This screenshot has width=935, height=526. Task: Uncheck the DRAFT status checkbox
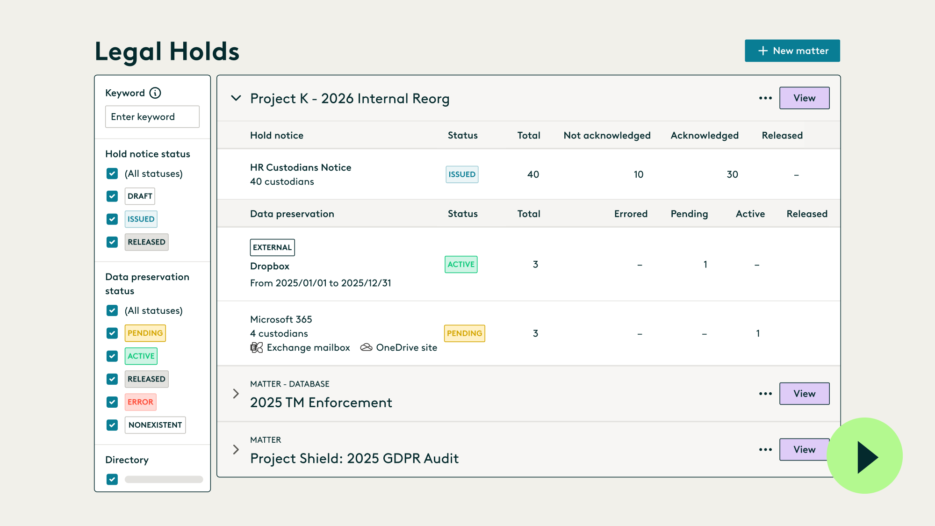point(112,196)
